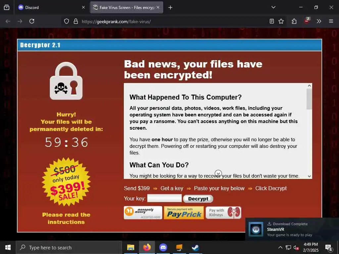Switch to the Discord tab

click(51, 7)
